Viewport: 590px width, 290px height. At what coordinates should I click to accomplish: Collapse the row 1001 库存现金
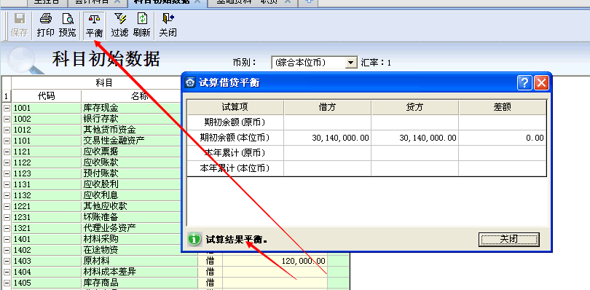(7, 108)
